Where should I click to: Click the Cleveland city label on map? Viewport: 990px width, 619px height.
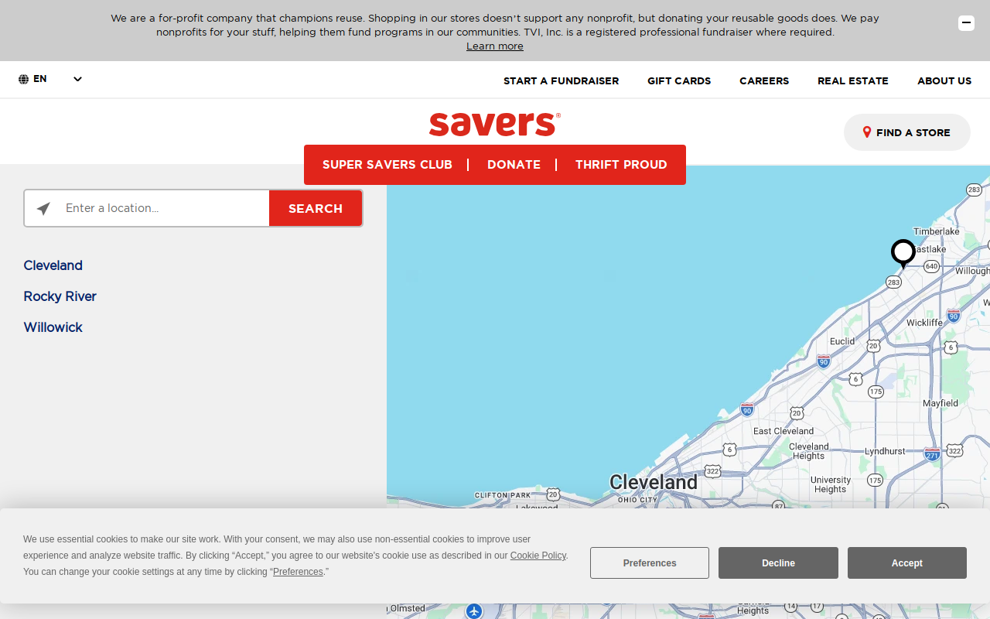click(x=654, y=482)
